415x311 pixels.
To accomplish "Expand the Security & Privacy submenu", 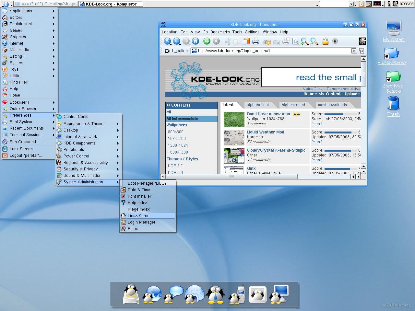I will pyautogui.click(x=88, y=169).
